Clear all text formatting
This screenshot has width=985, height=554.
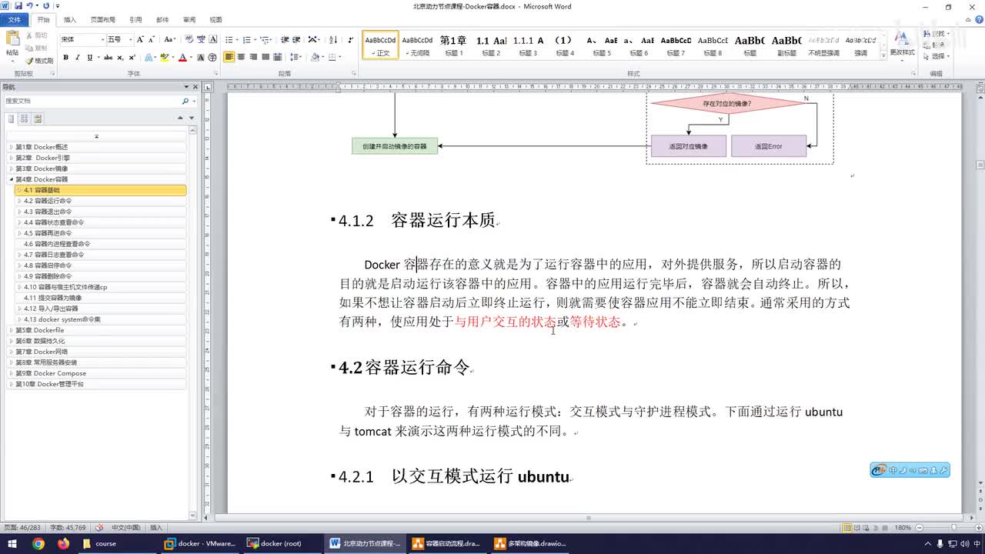(189, 39)
